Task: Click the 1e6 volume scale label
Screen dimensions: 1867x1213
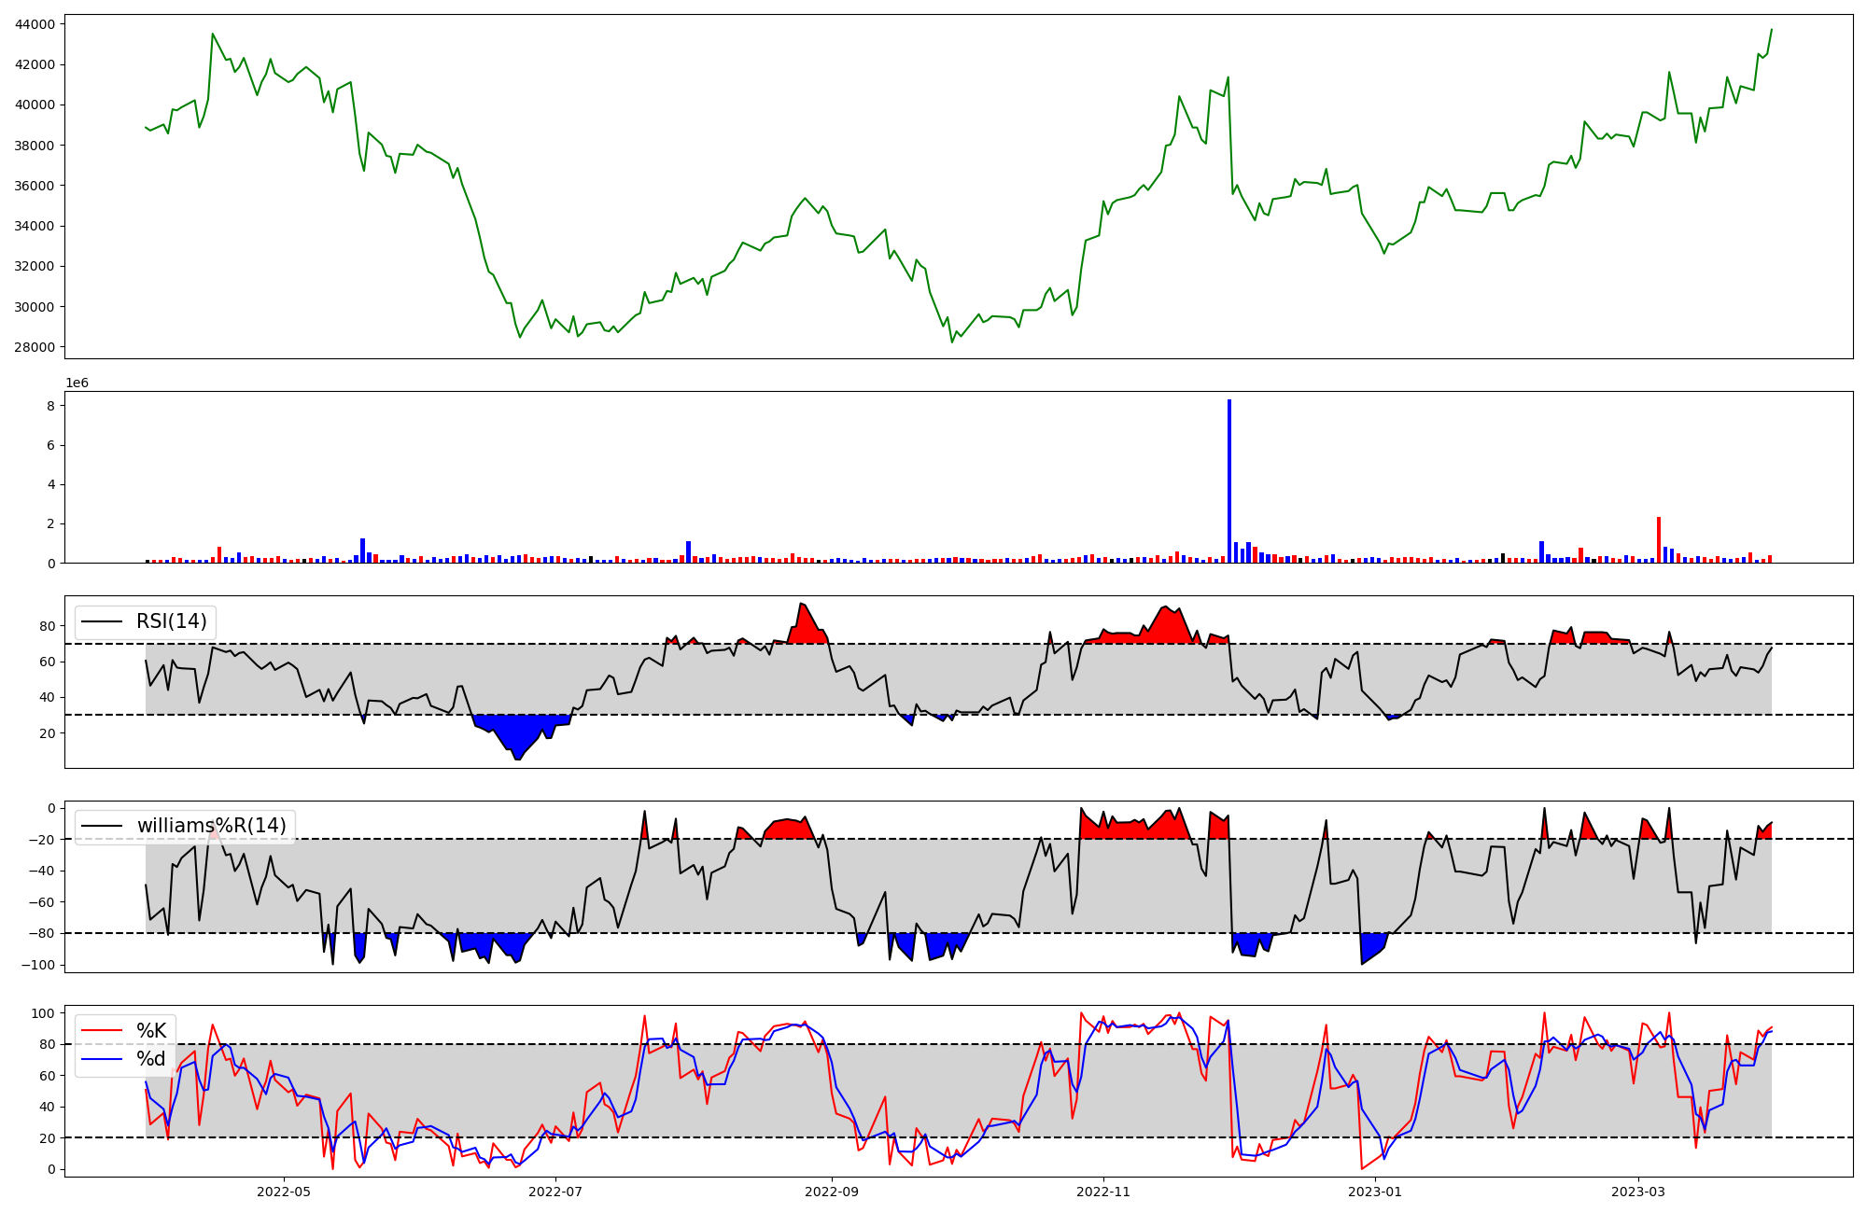Action: click(77, 383)
